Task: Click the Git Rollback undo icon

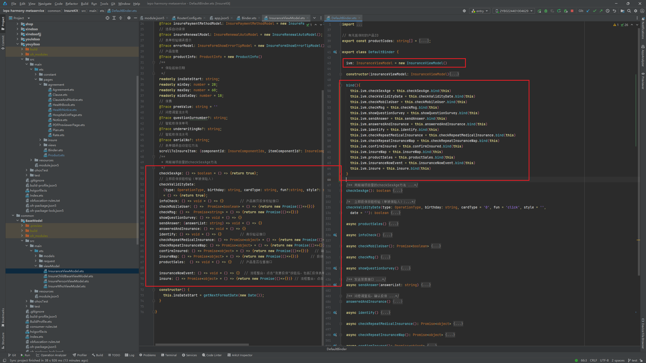Action: (614, 11)
